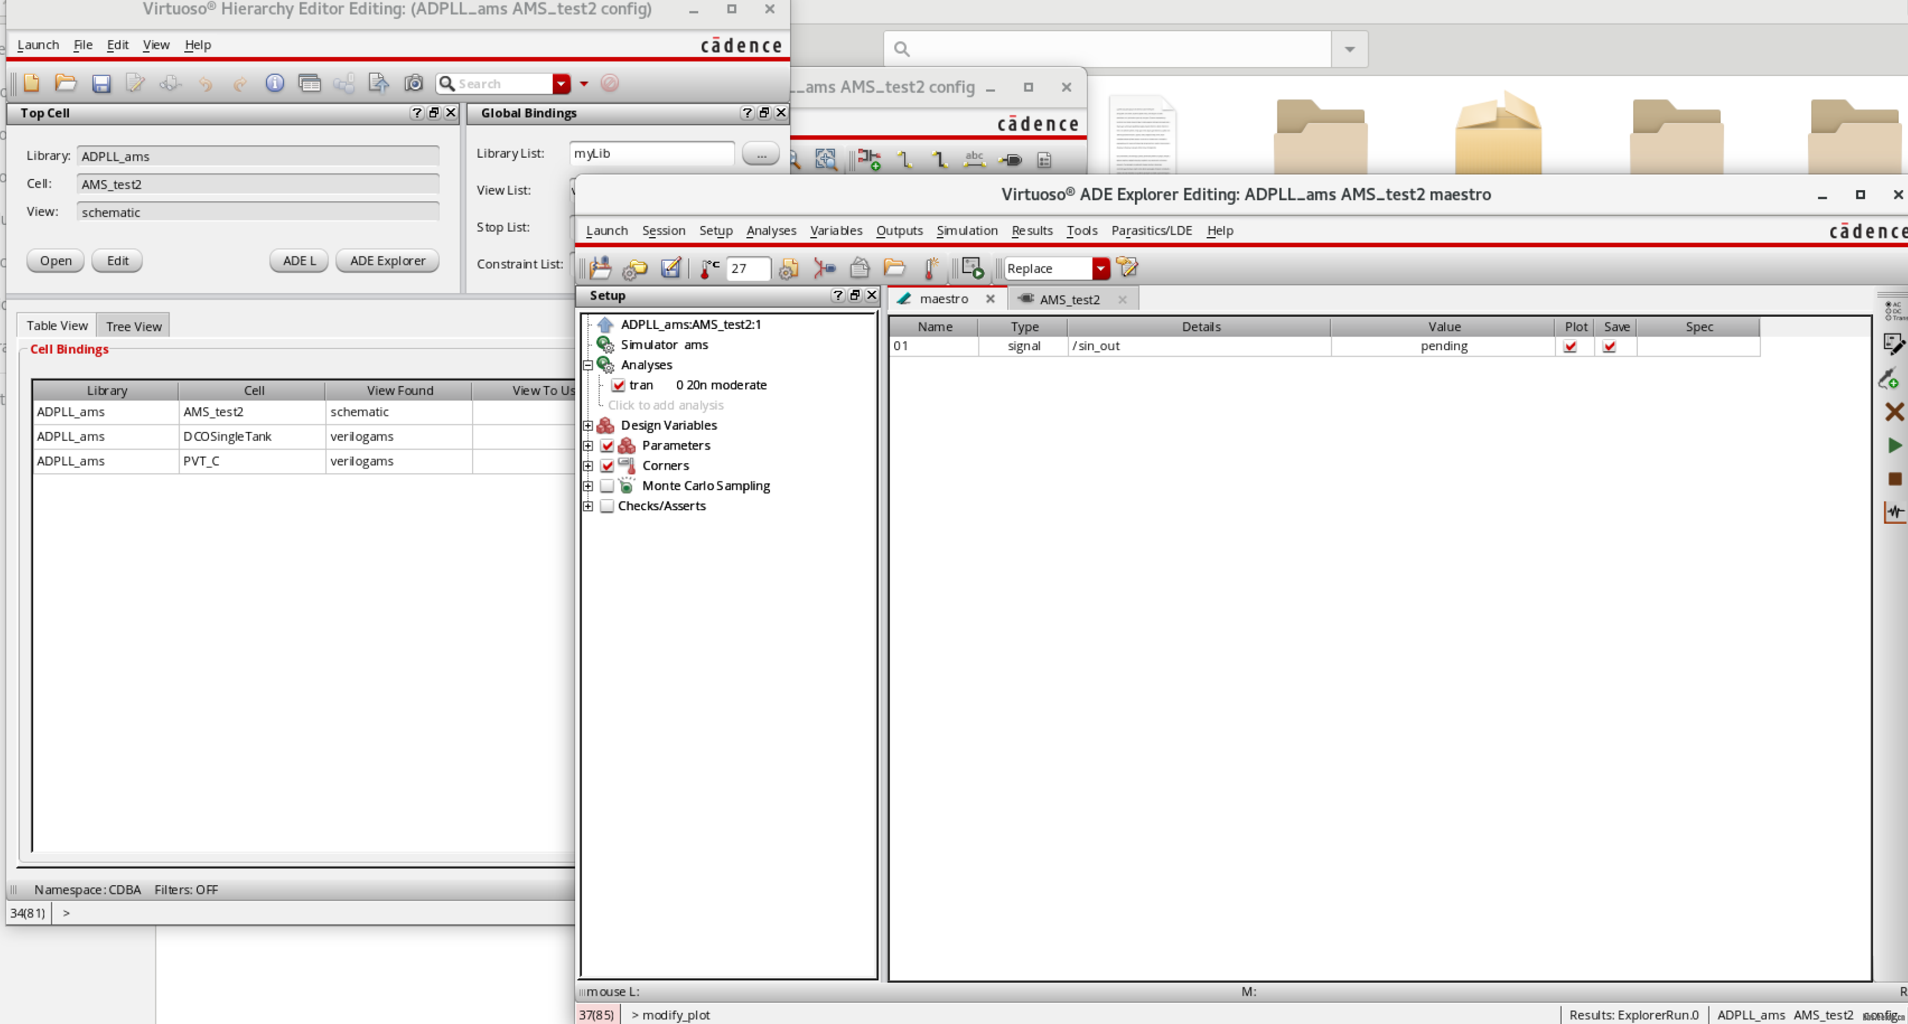The image size is (1908, 1024).
Task: Click grey documents icon in ADE toolbar
Action: tap(859, 268)
